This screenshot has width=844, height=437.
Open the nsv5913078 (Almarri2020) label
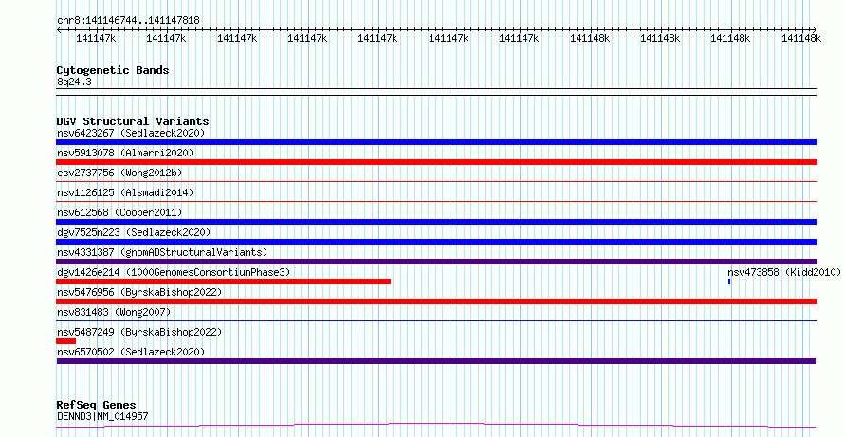pyautogui.click(x=125, y=153)
